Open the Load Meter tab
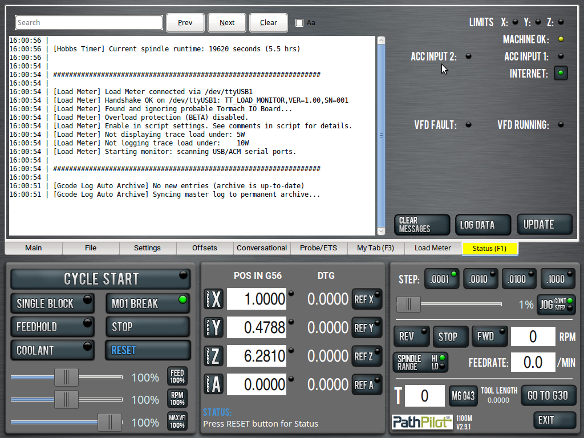The width and height of the screenshot is (584, 438). point(432,248)
